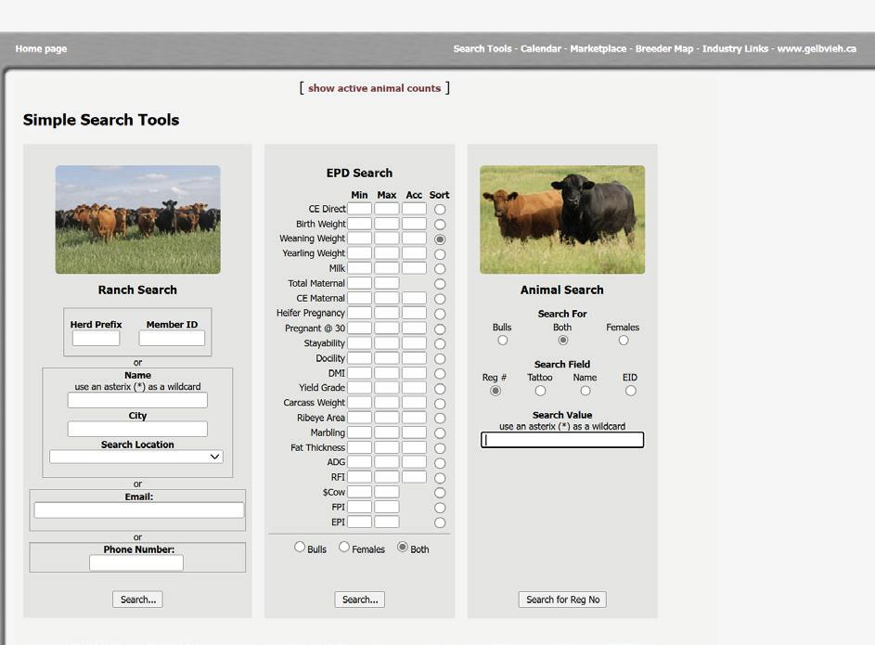Click the Animal Search cattle photo
Viewport: 875px width, 645px height.
click(x=562, y=219)
